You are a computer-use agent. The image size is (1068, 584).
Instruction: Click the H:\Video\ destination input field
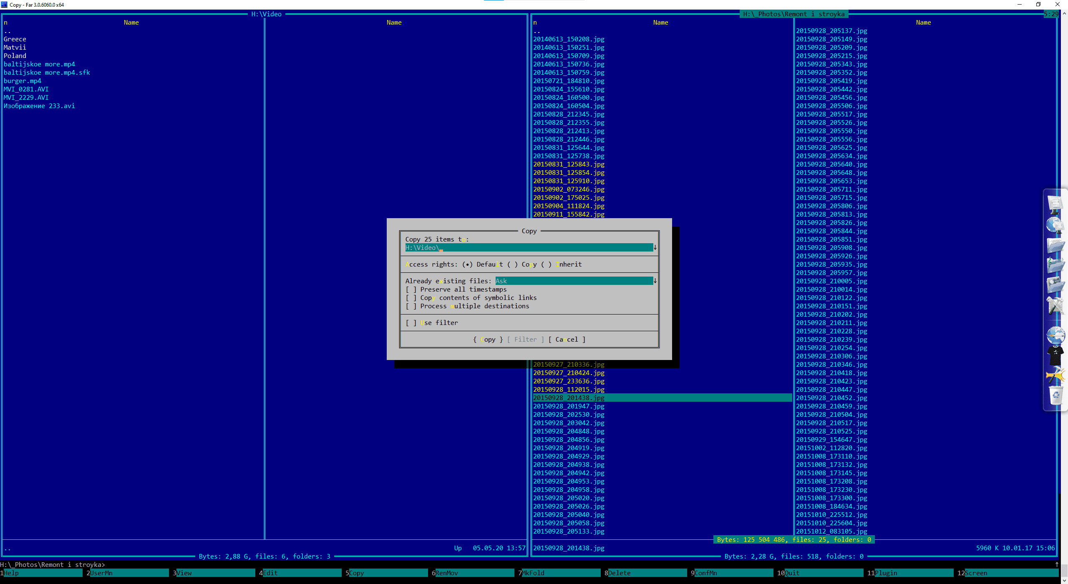pos(528,248)
